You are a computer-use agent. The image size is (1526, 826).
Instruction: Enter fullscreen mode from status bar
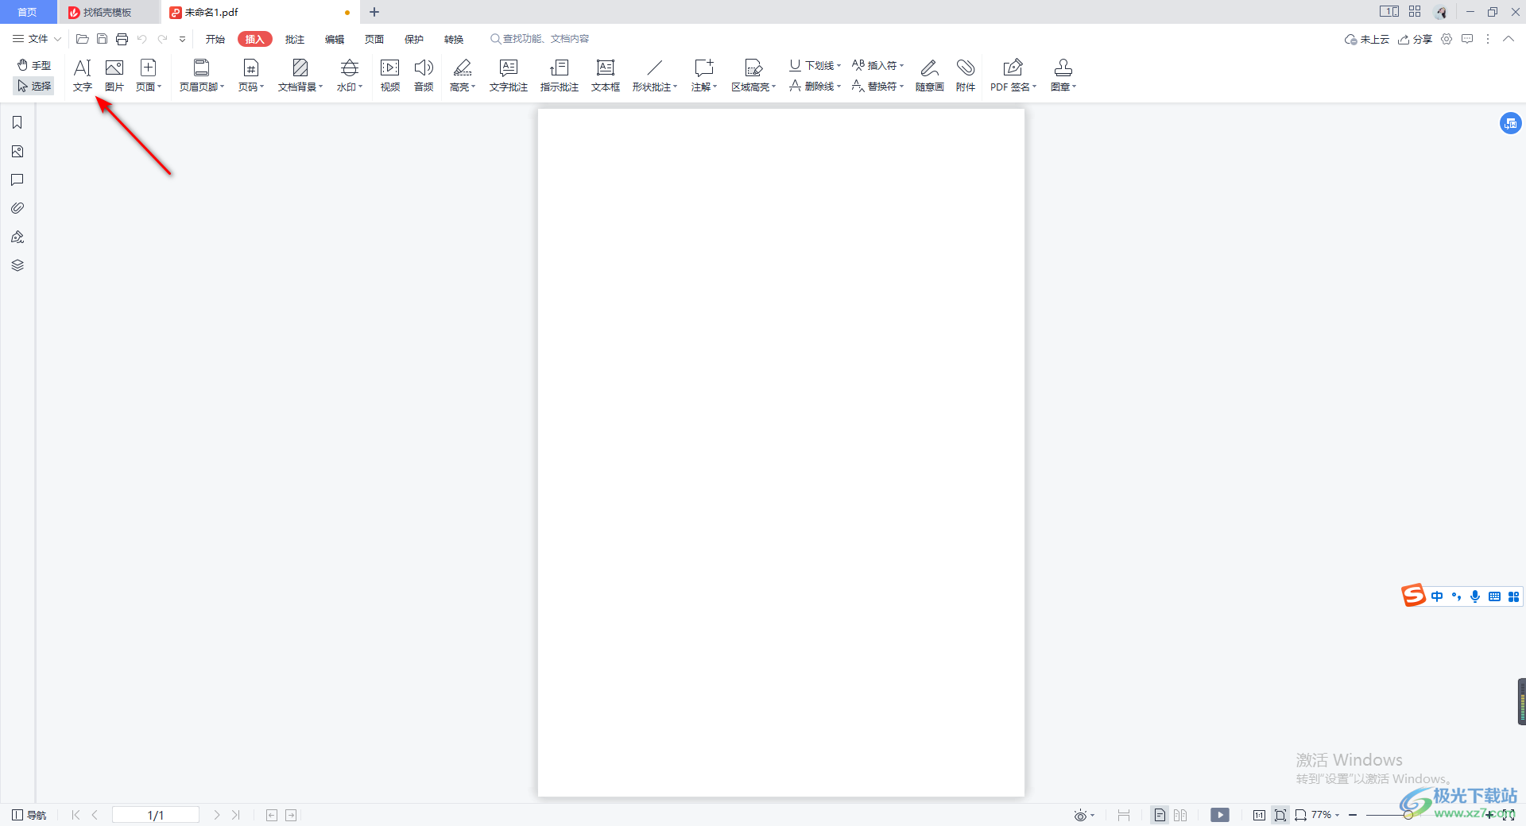(x=1508, y=815)
